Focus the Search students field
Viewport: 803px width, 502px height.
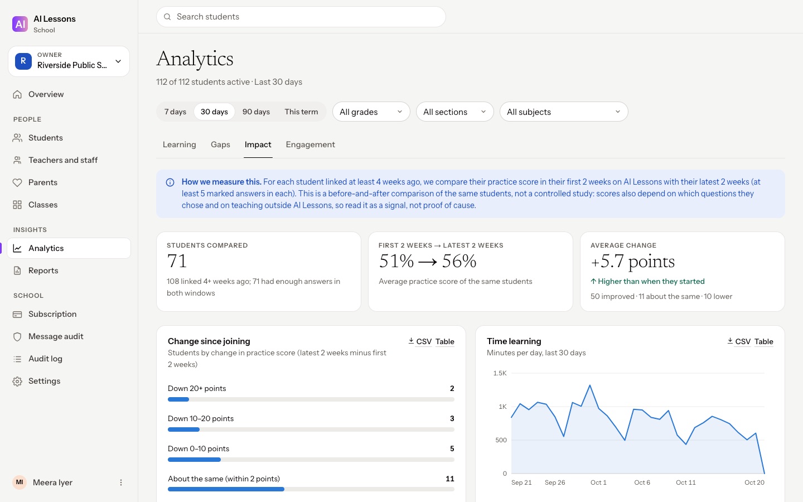[x=301, y=17]
